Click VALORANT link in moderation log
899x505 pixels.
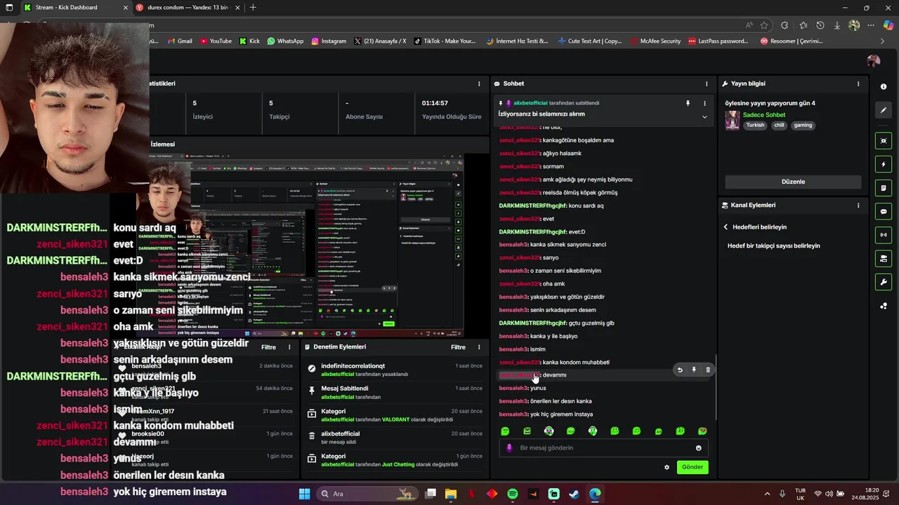[396, 419]
